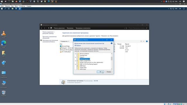Toggle Legacy Components checkbox
Viewport: 187px width, 105px height.
(77, 61)
